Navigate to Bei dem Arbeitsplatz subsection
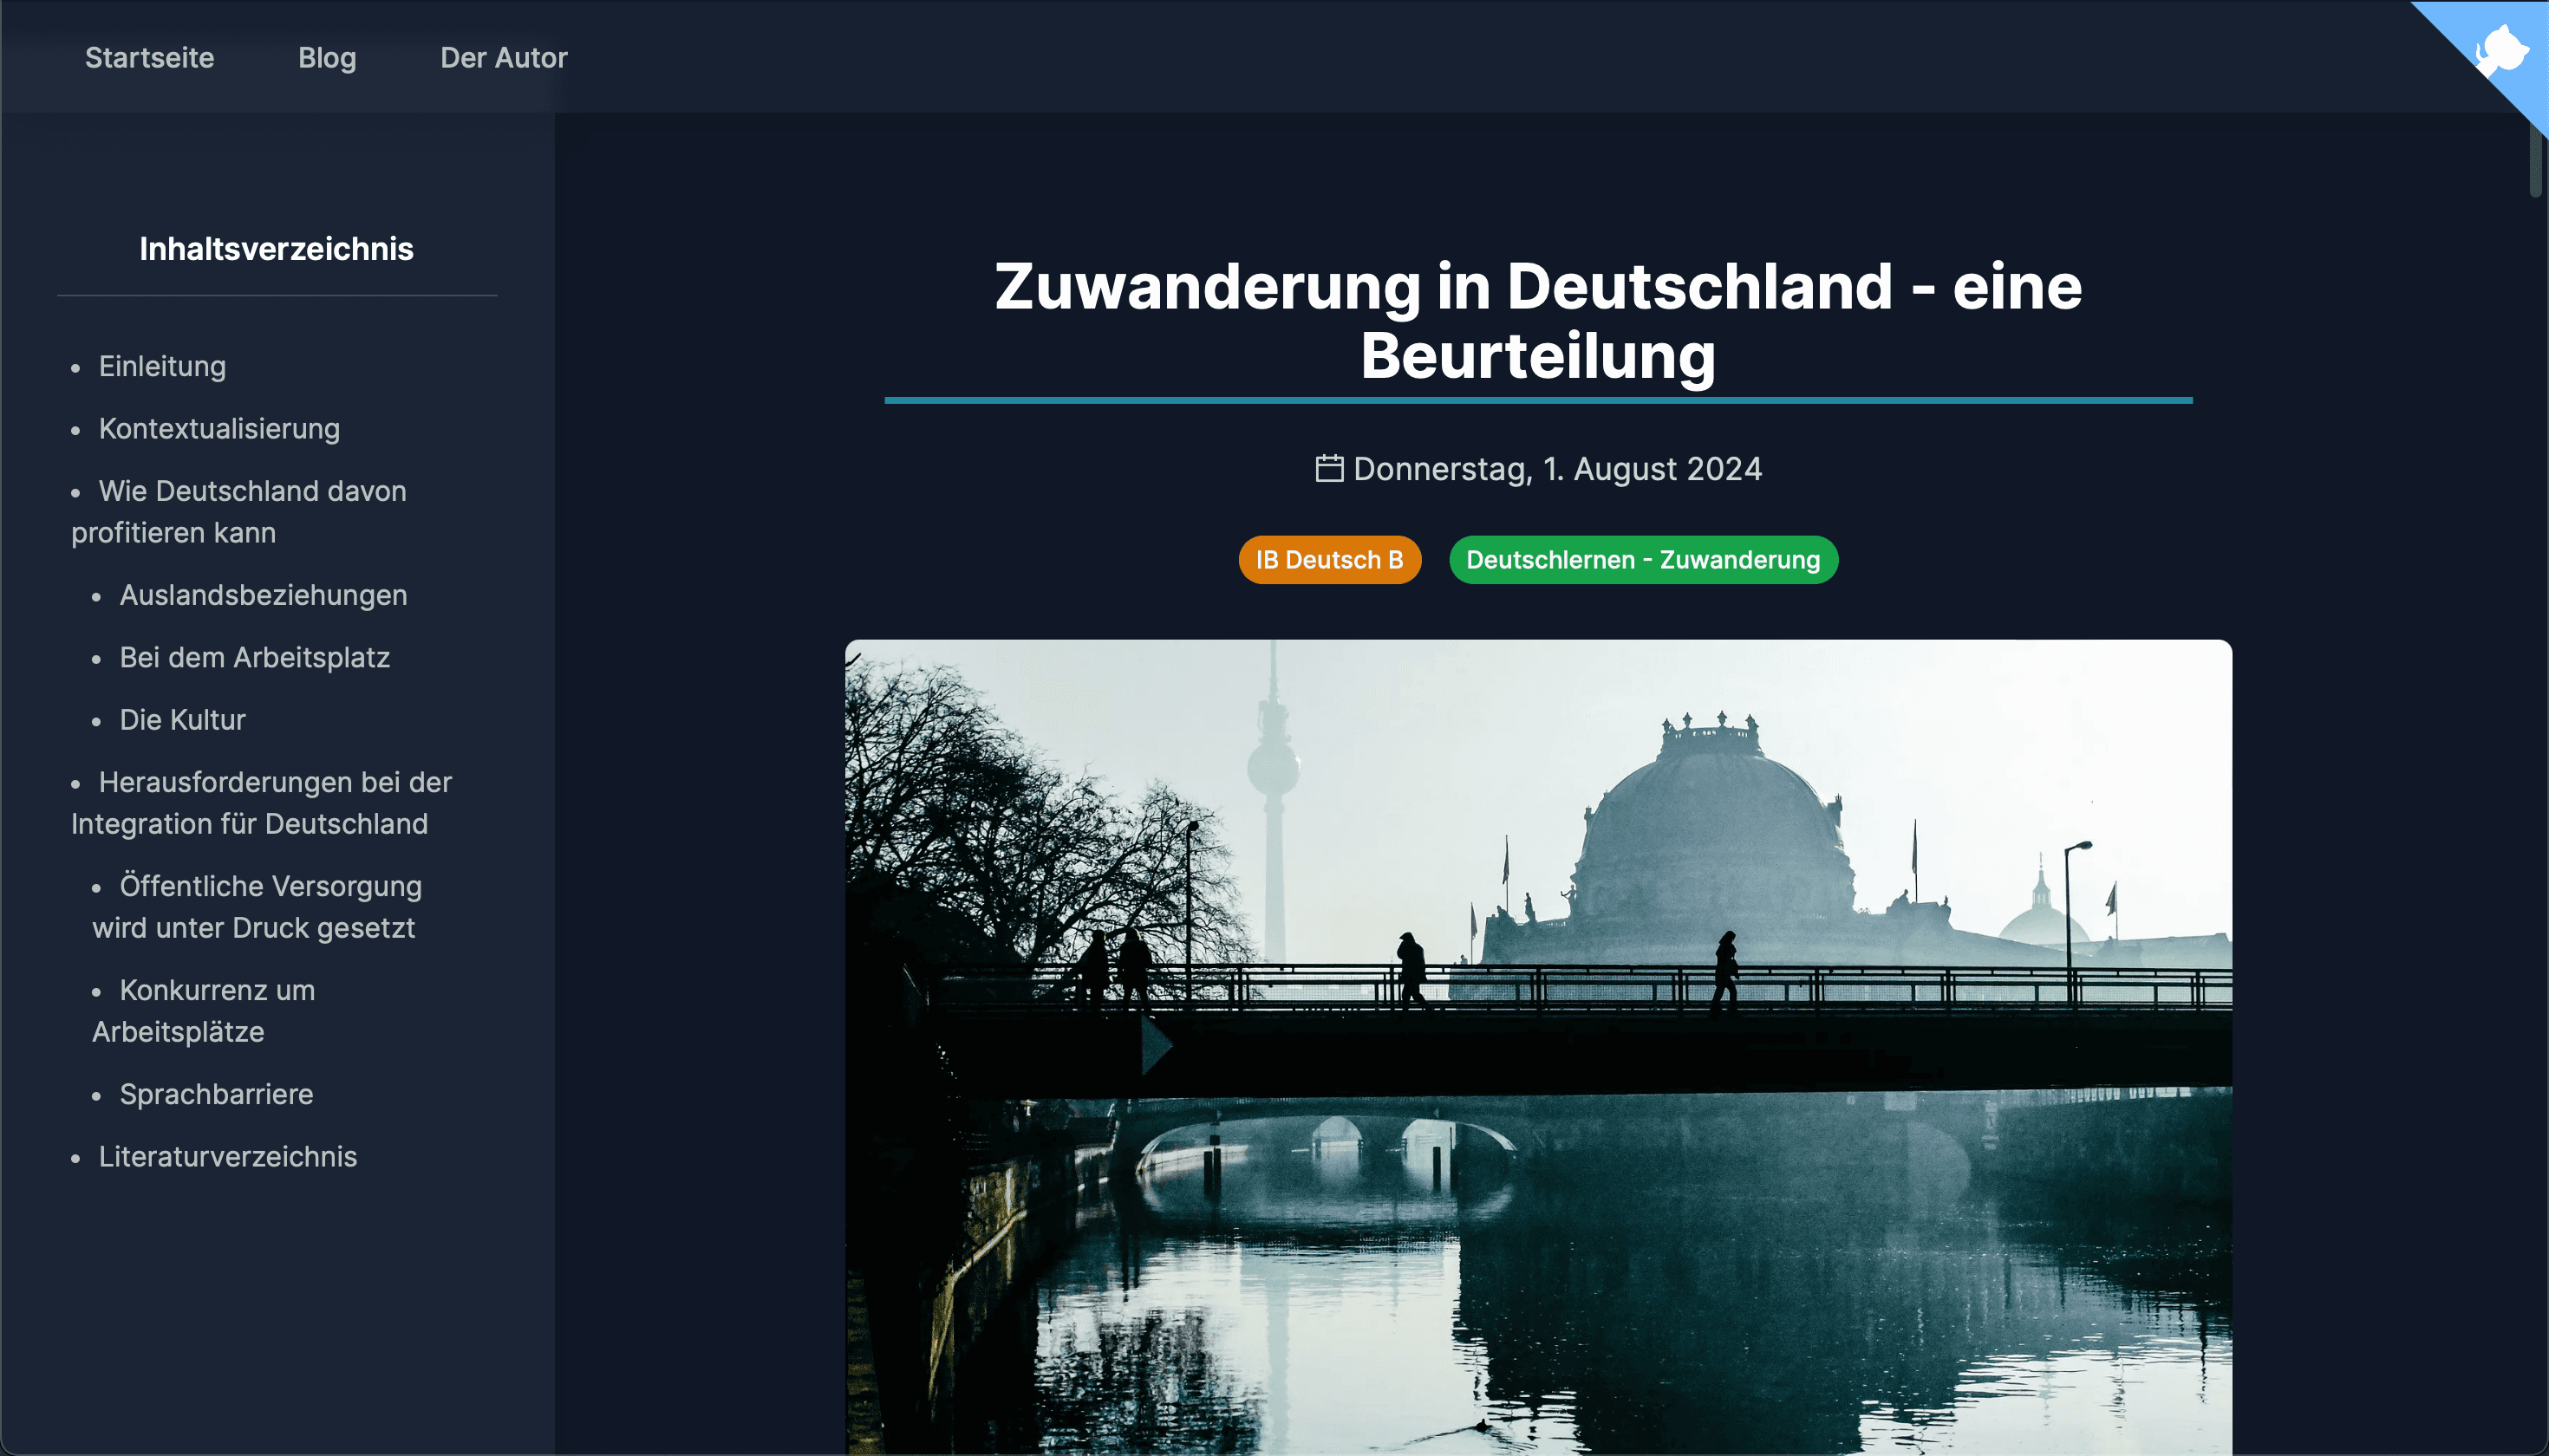 [254, 658]
